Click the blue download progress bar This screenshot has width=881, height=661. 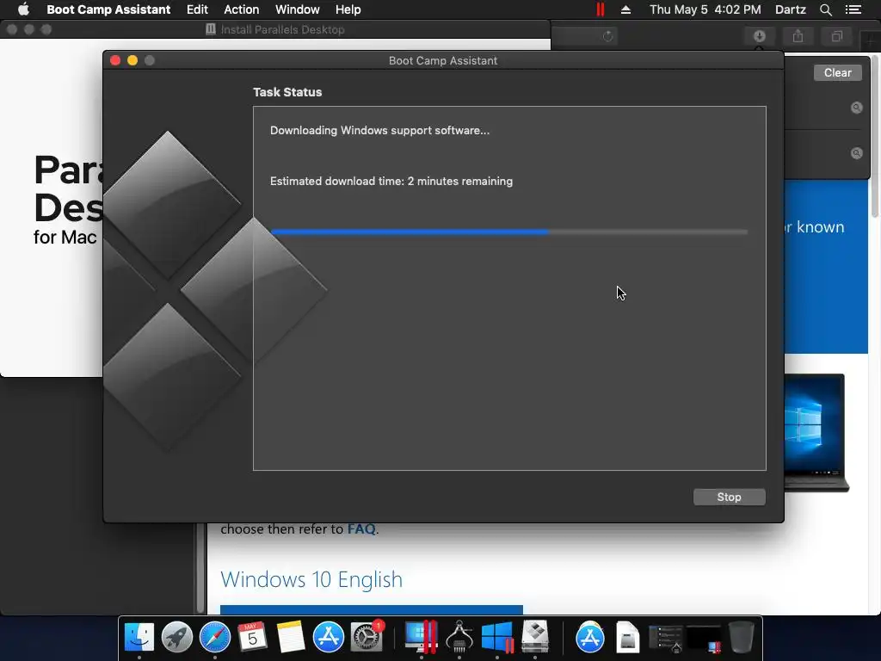point(509,232)
